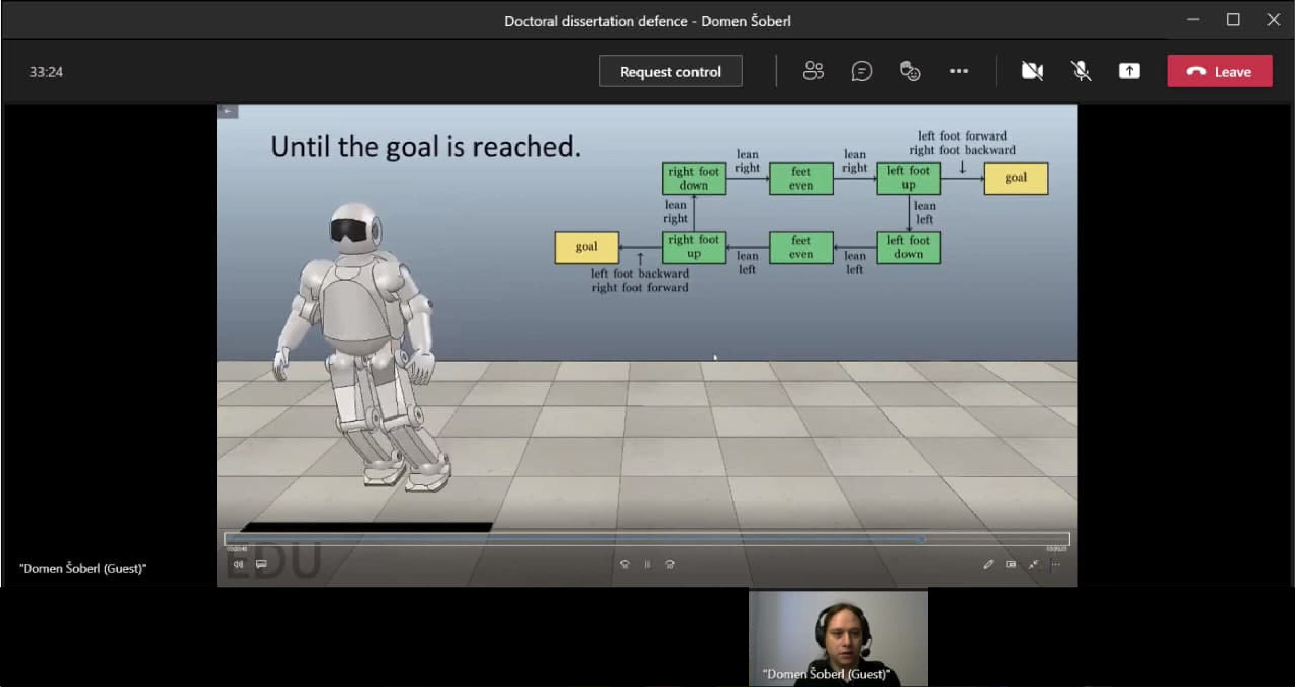This screenshot has width=1295, height=687.
Task: Click Request control button
Action: coord(670,71)
